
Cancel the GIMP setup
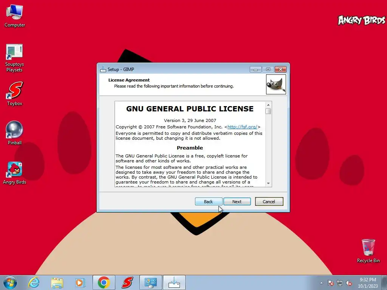269,202
